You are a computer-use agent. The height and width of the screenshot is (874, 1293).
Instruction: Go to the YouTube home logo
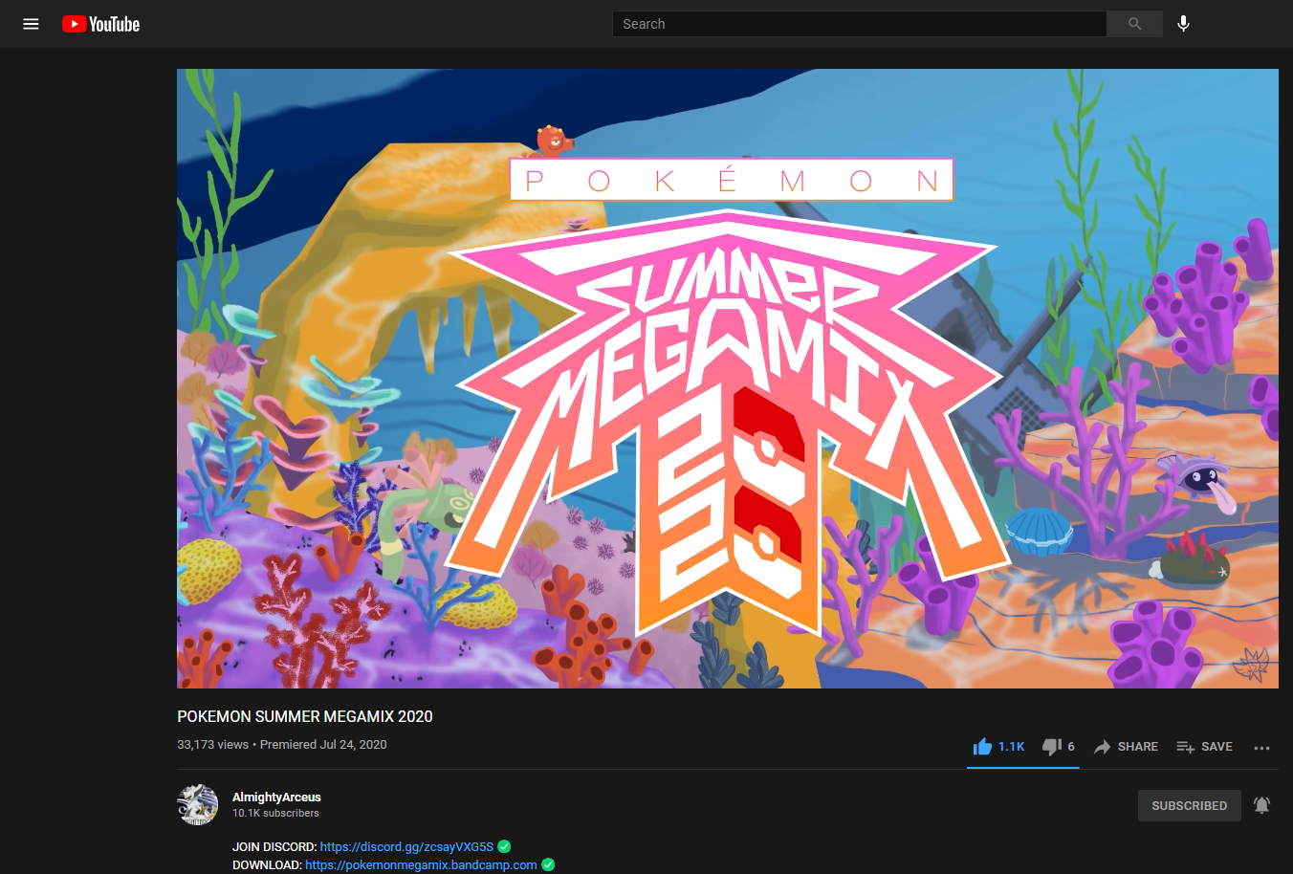pyautogui.click(x=101, y=24)
